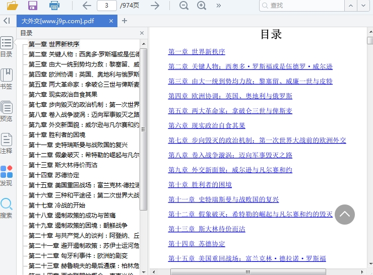
Task: Open the 第十五章 美国重回战场 link in the page
Action: [x=247, y=258]
